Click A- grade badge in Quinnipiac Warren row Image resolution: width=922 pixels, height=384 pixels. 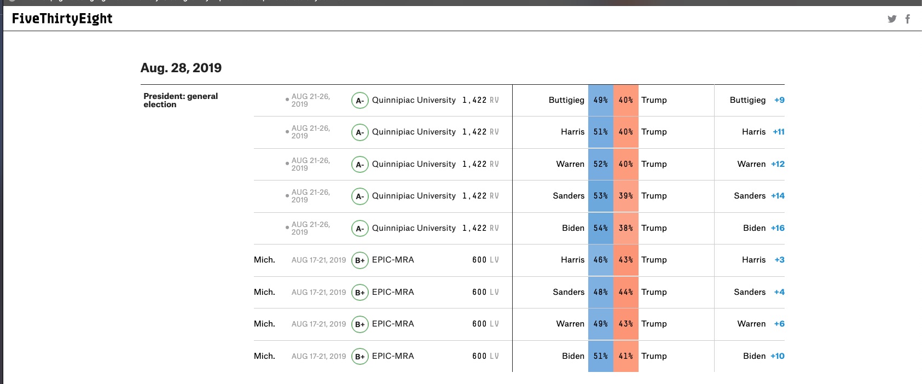[359, 164]
